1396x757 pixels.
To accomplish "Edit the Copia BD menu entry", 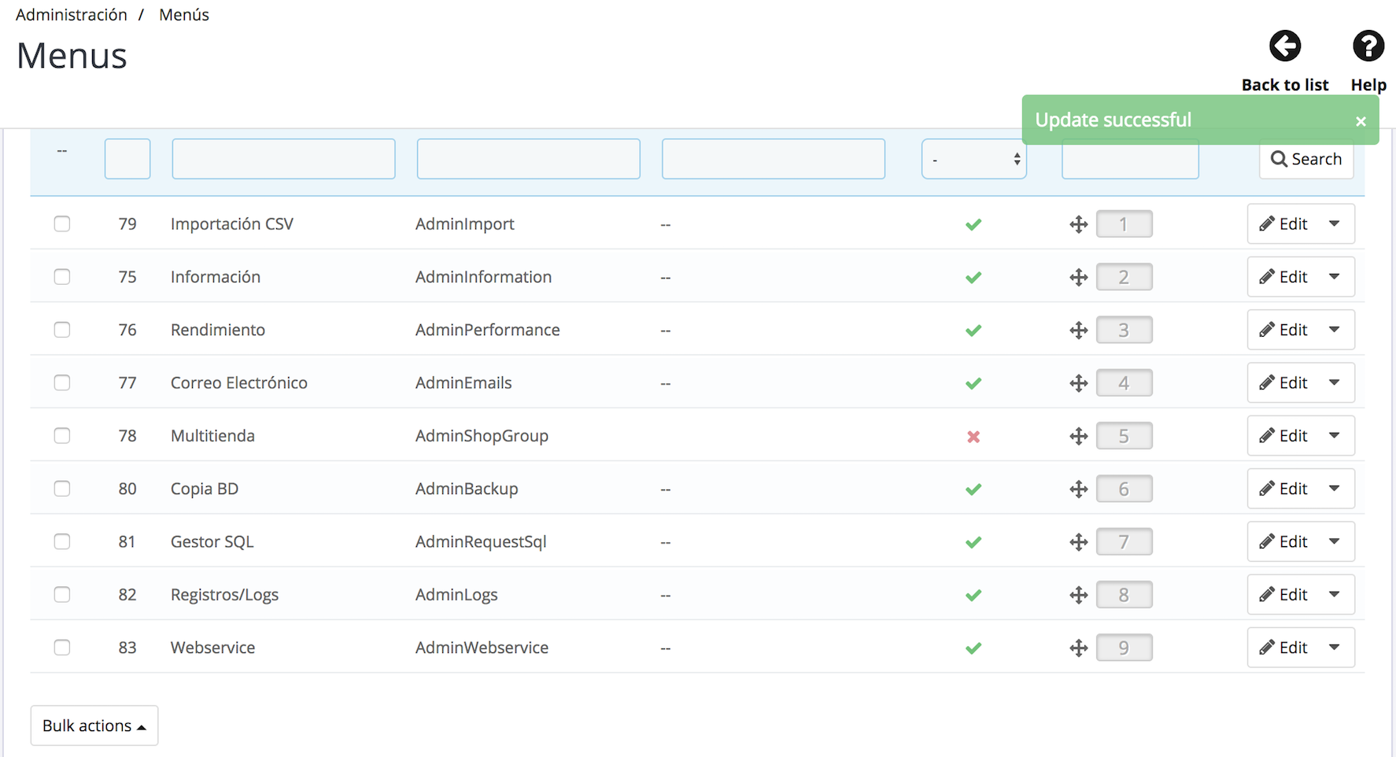I will tap(1283, 489).
